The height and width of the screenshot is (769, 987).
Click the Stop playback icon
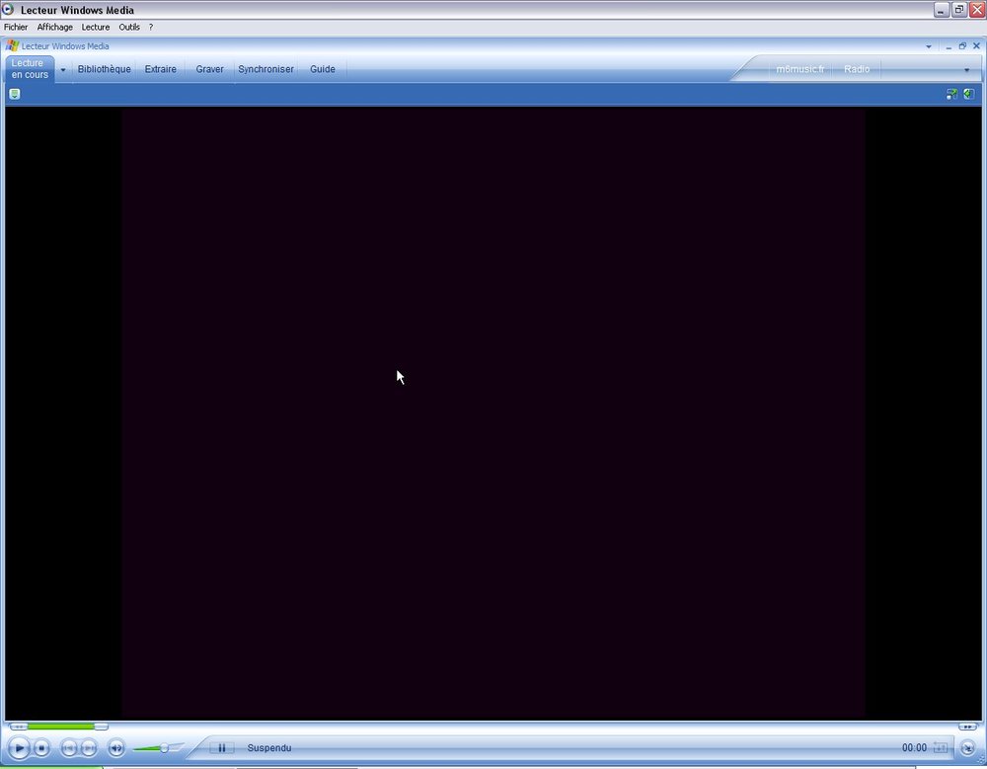tap(41, 748)
